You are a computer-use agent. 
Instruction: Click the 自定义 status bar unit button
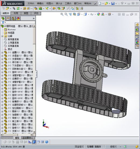coord(113,147)
